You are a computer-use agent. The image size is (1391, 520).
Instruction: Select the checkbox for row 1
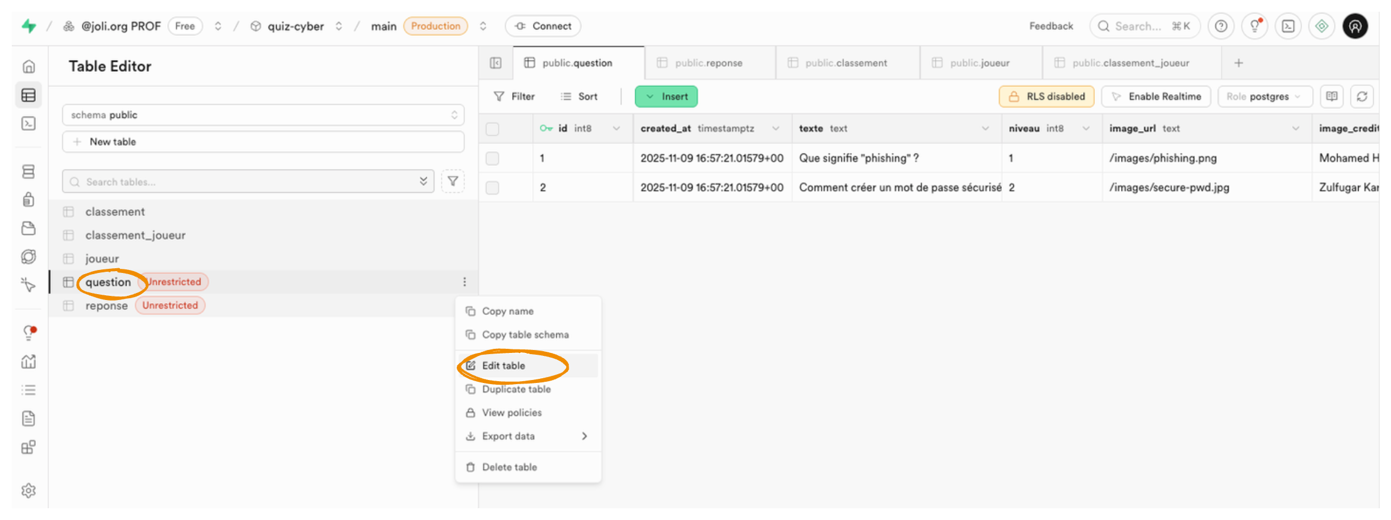[x=493, y=158]
